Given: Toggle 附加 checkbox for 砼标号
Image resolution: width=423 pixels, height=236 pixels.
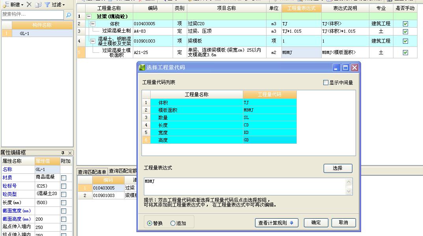Looking at the screenshot, I should coord(63,186).
